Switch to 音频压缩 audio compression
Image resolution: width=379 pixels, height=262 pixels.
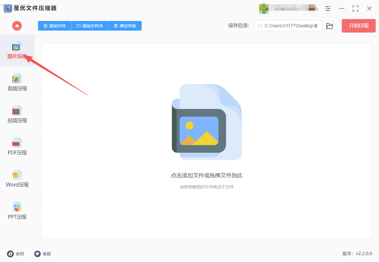click(17, 82)
